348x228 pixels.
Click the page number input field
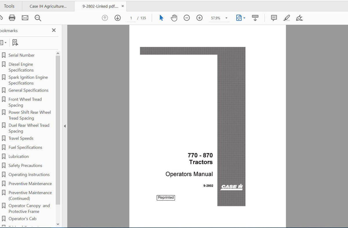[x=131, y=18]
